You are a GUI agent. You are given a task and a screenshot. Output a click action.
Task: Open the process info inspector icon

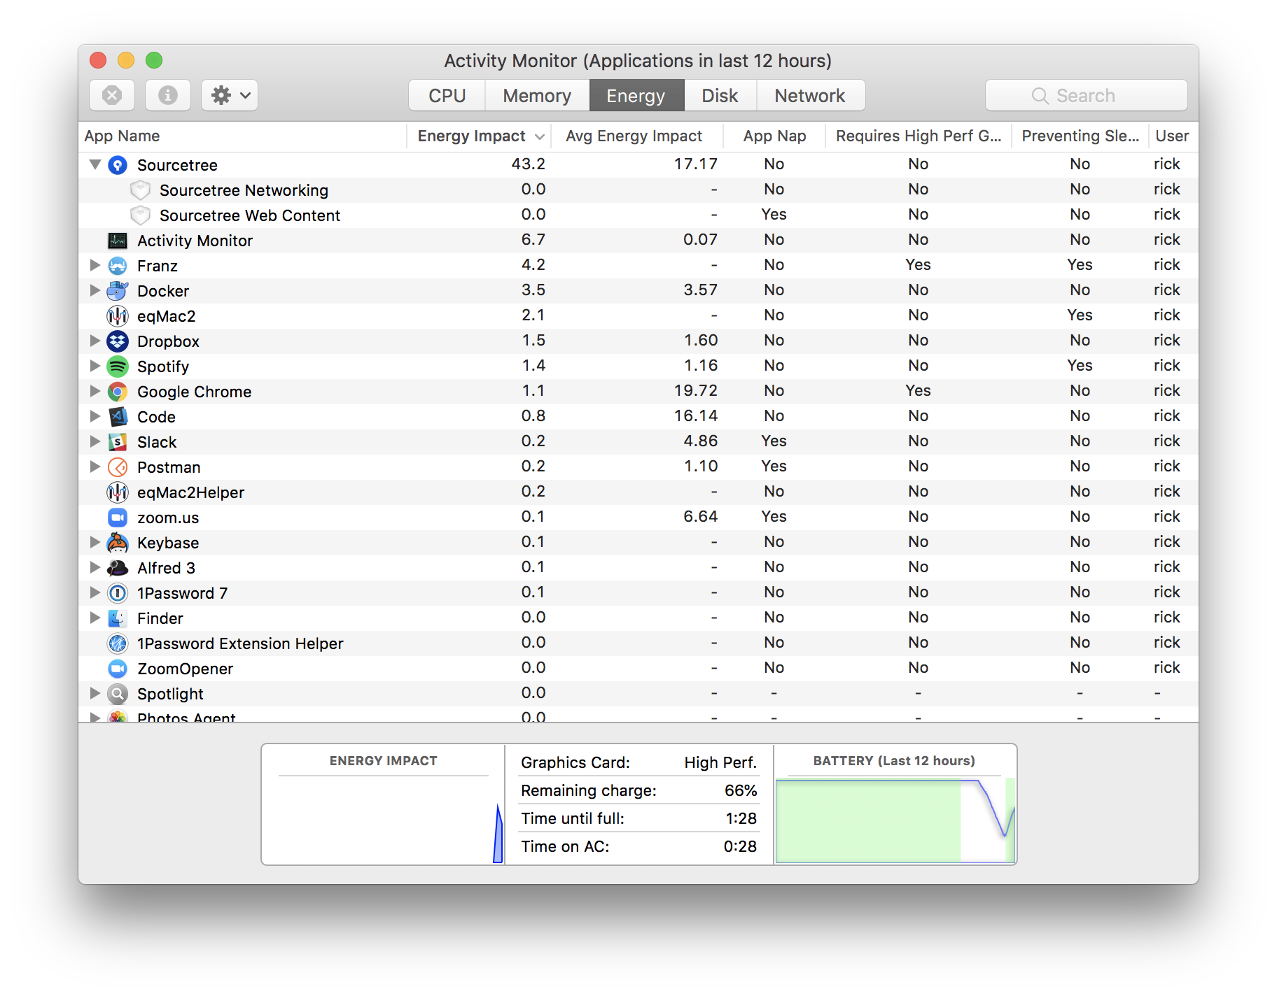pyautogui.click(x=168, y=95)
